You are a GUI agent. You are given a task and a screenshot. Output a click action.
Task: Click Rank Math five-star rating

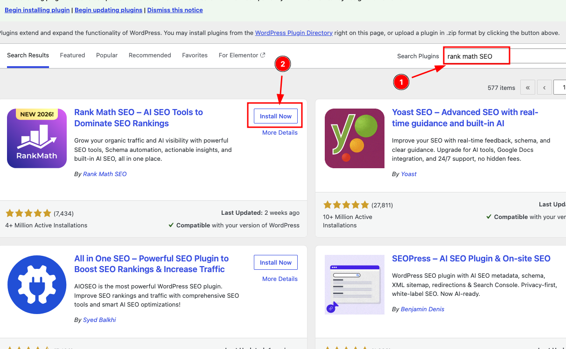28,213
